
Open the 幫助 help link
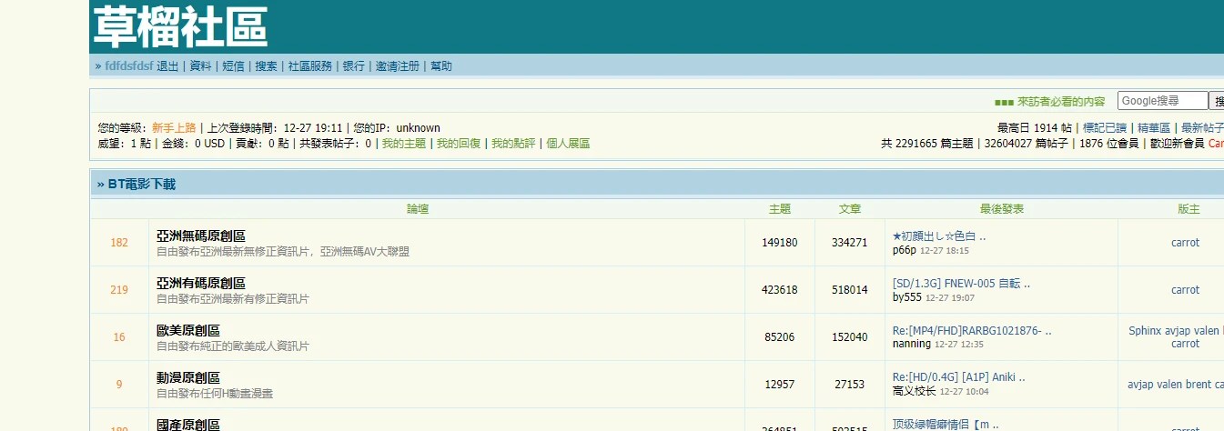[441, 66]
